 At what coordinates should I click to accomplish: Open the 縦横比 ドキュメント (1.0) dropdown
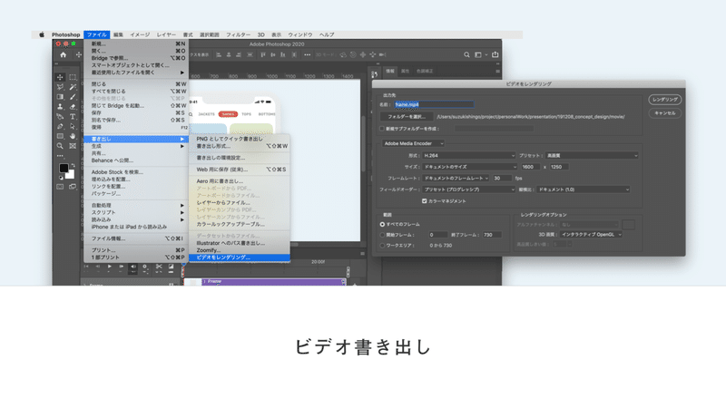(584, 189)
